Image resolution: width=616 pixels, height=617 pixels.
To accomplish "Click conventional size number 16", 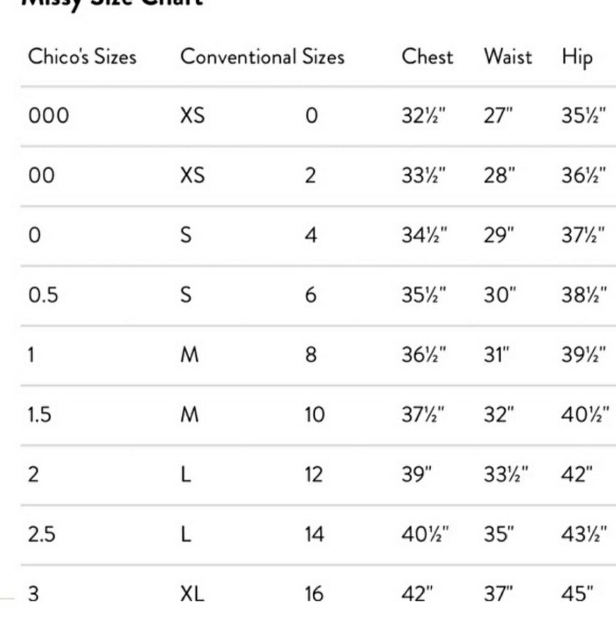I will coord(314,594).
